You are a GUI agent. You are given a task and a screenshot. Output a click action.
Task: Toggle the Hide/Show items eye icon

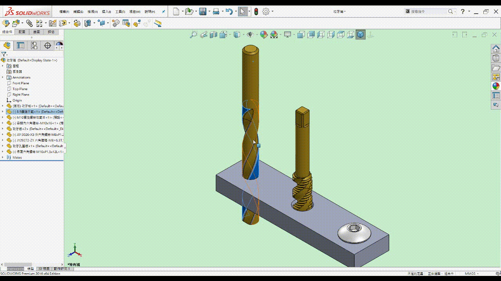(x=250, y=35)
